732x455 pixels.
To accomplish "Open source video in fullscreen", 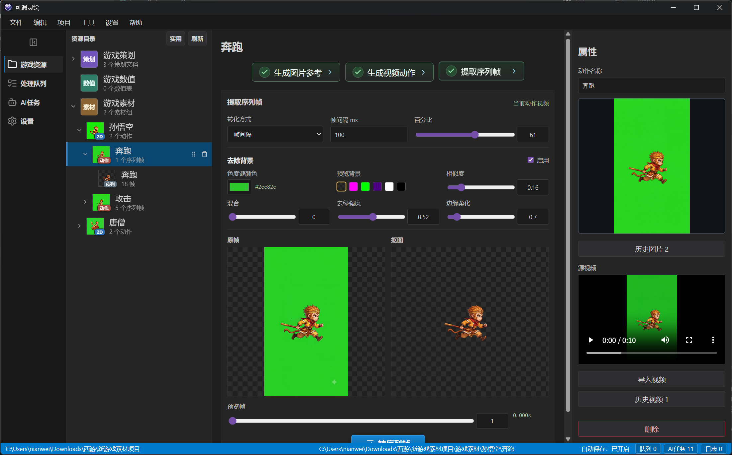I will tap(689, 340).
